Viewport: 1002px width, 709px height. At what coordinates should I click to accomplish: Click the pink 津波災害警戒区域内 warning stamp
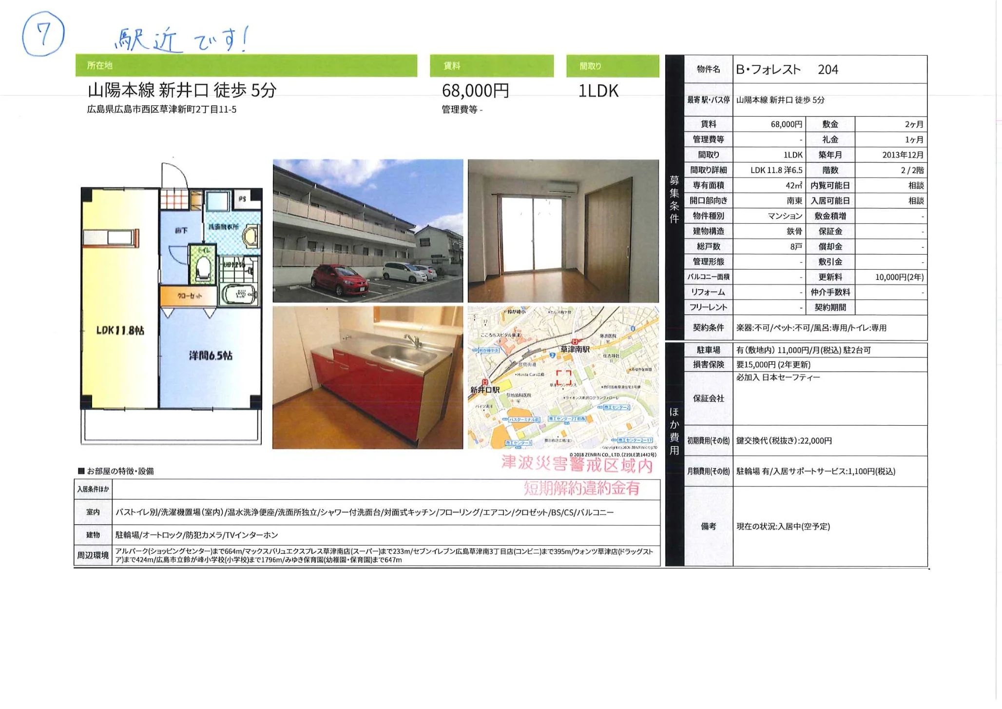coord(577,464)
